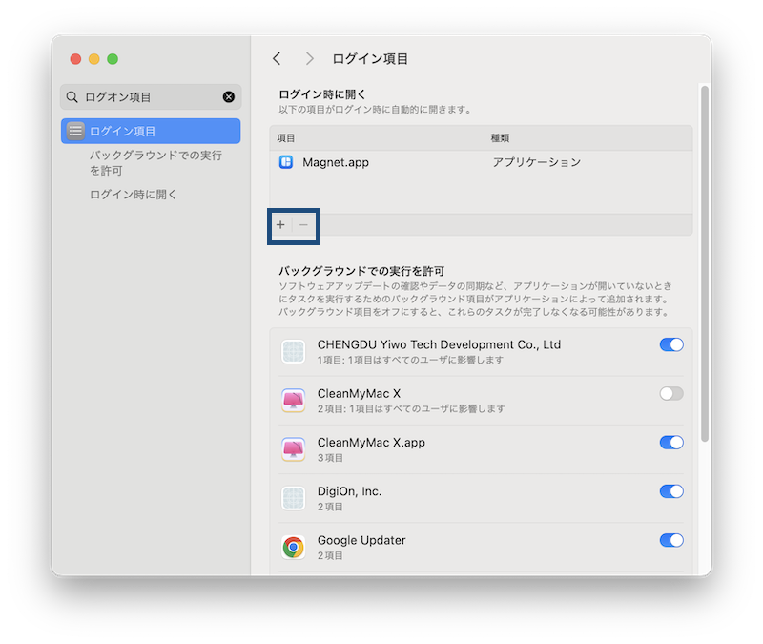Click the ログイン項目 sidebar list icon
Screen dimensions: 763x644
pyautogui.click(x=75, y=131)
